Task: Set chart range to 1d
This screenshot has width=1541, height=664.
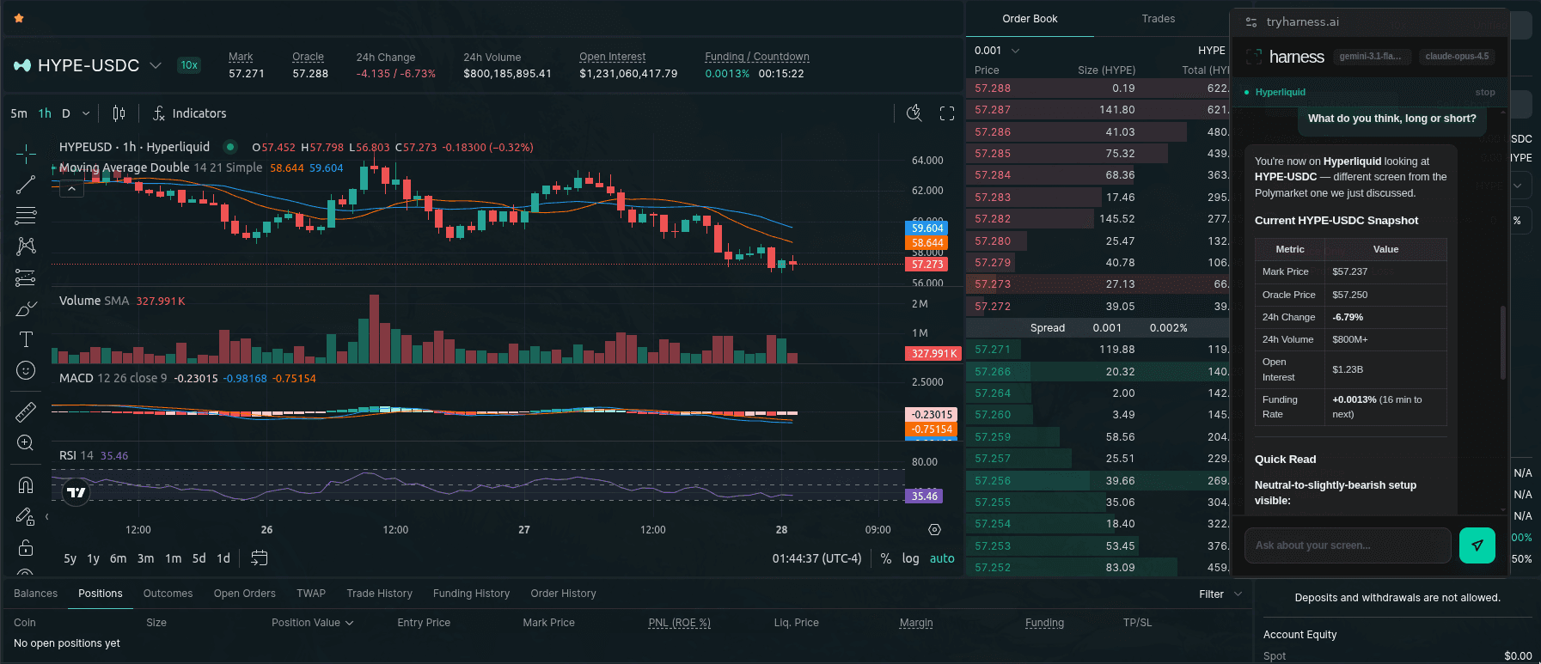Action: [x=223, y=558]
